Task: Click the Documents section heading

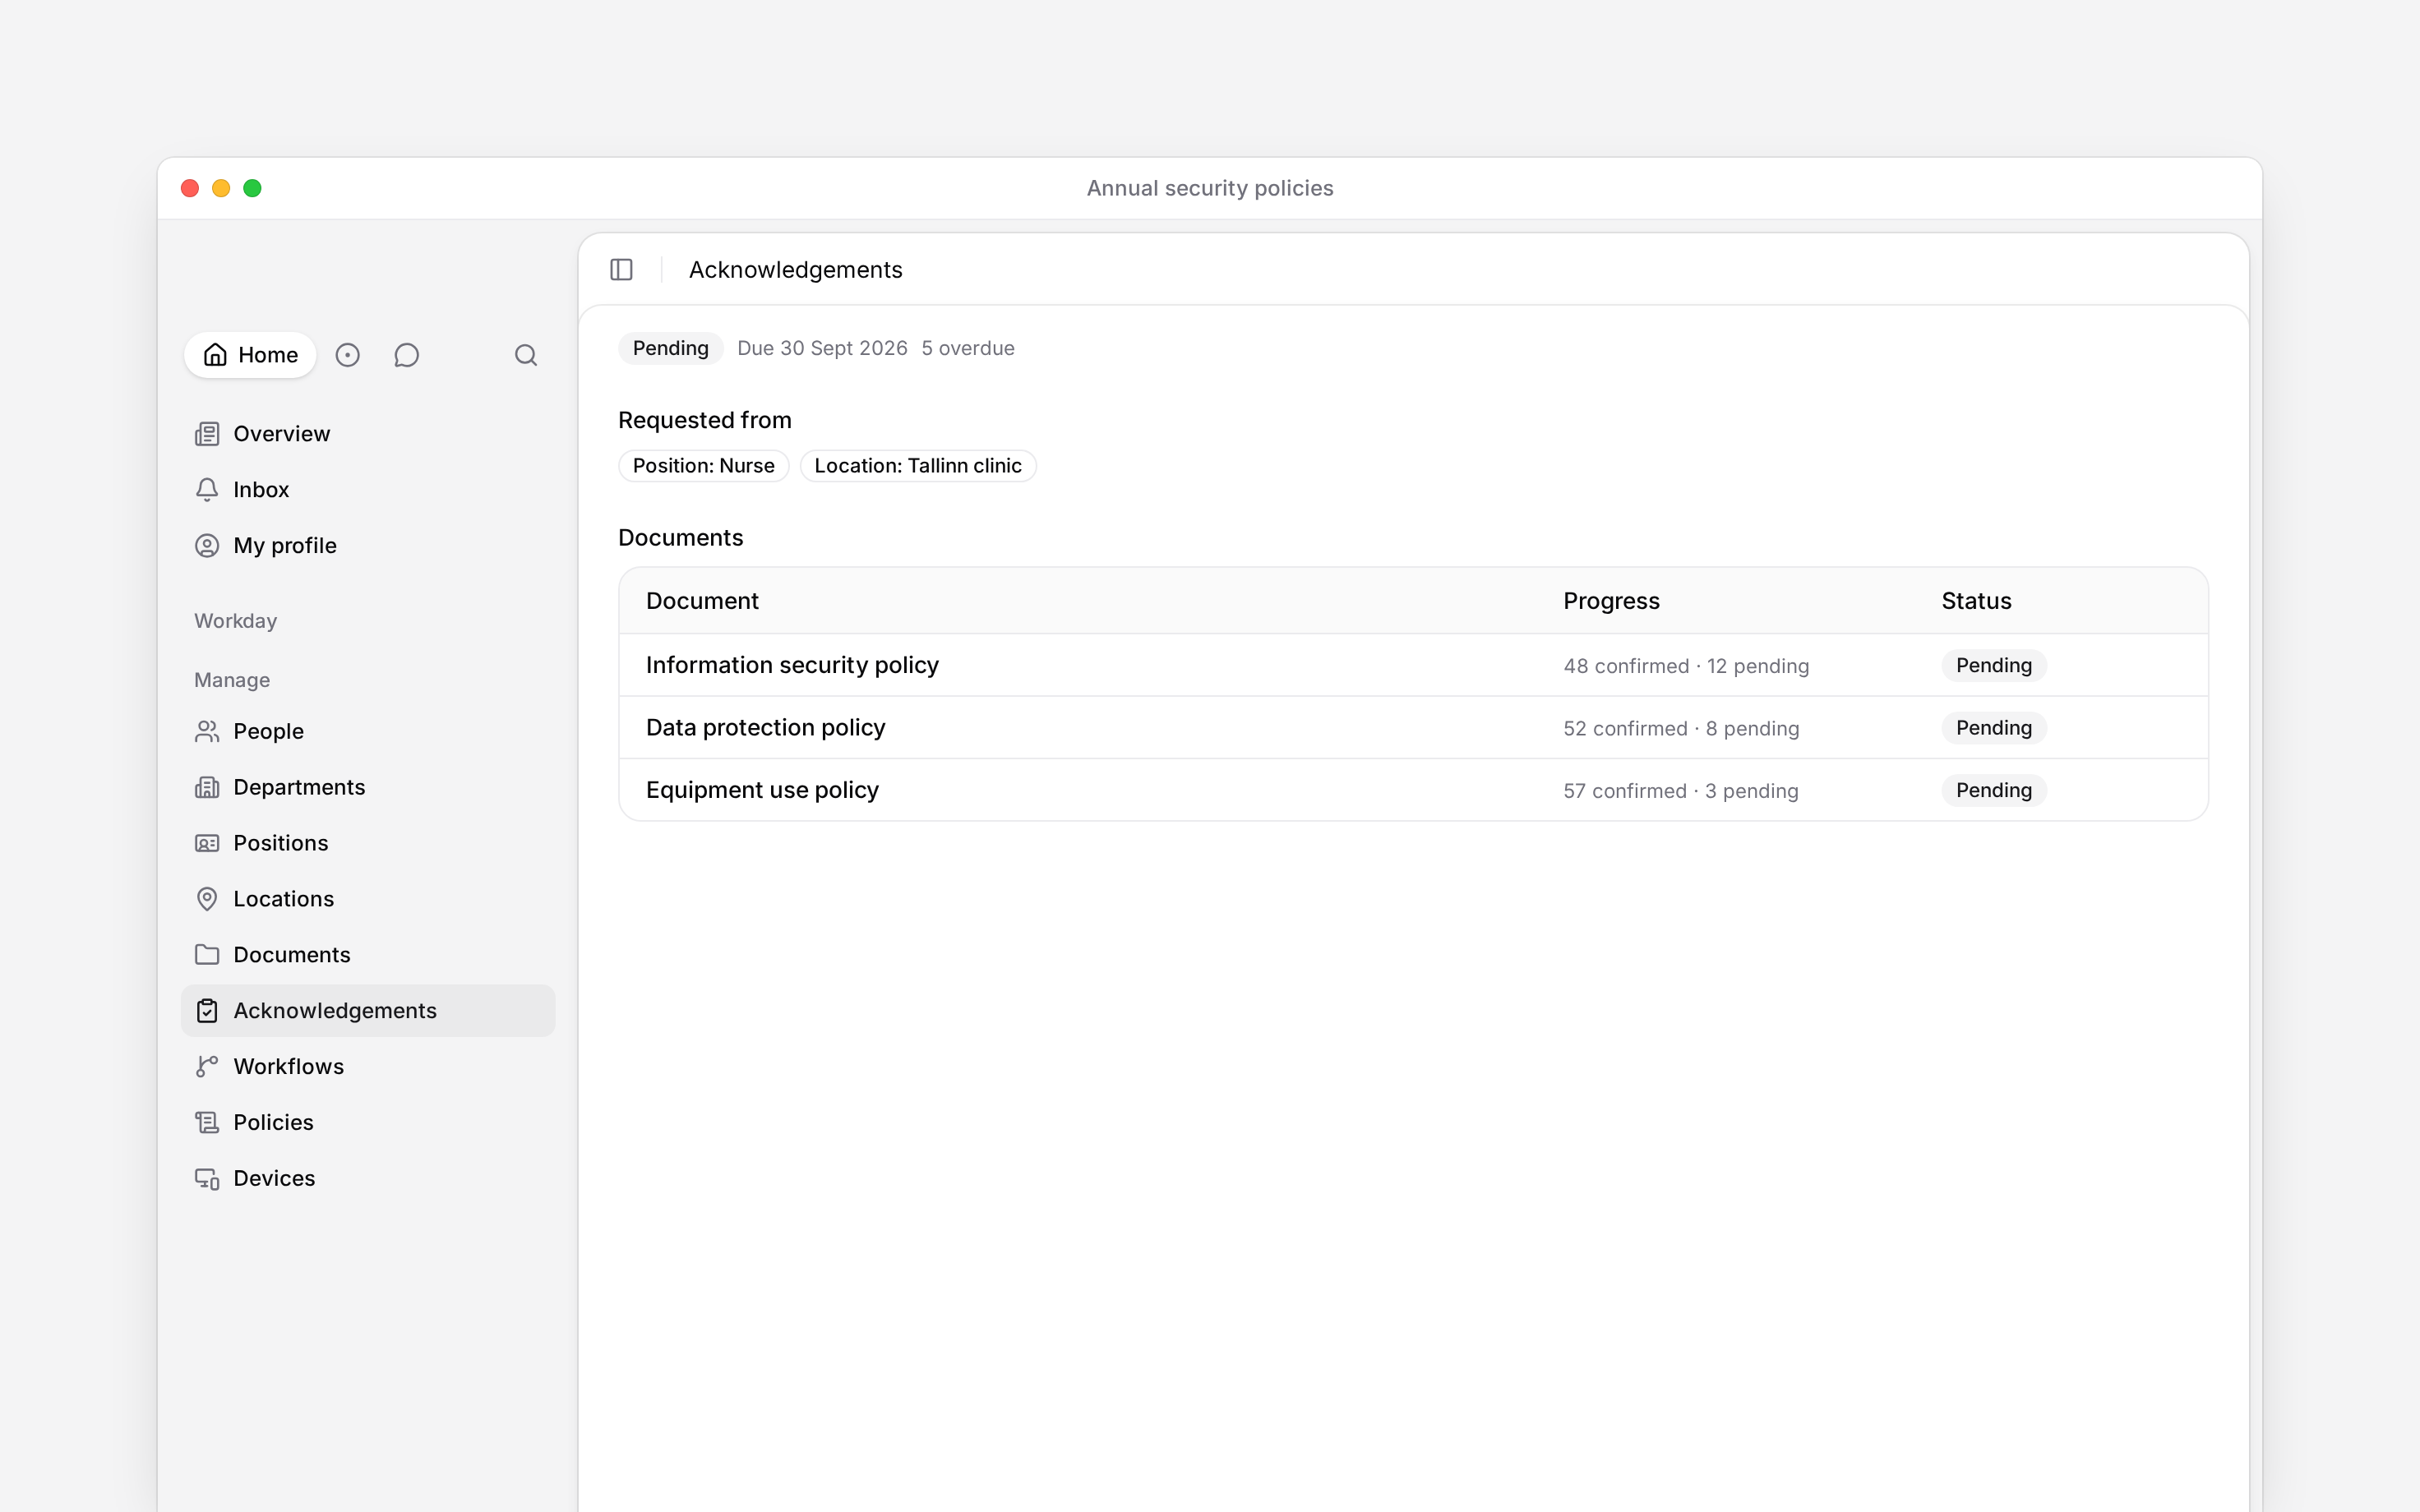Action: 681,538
